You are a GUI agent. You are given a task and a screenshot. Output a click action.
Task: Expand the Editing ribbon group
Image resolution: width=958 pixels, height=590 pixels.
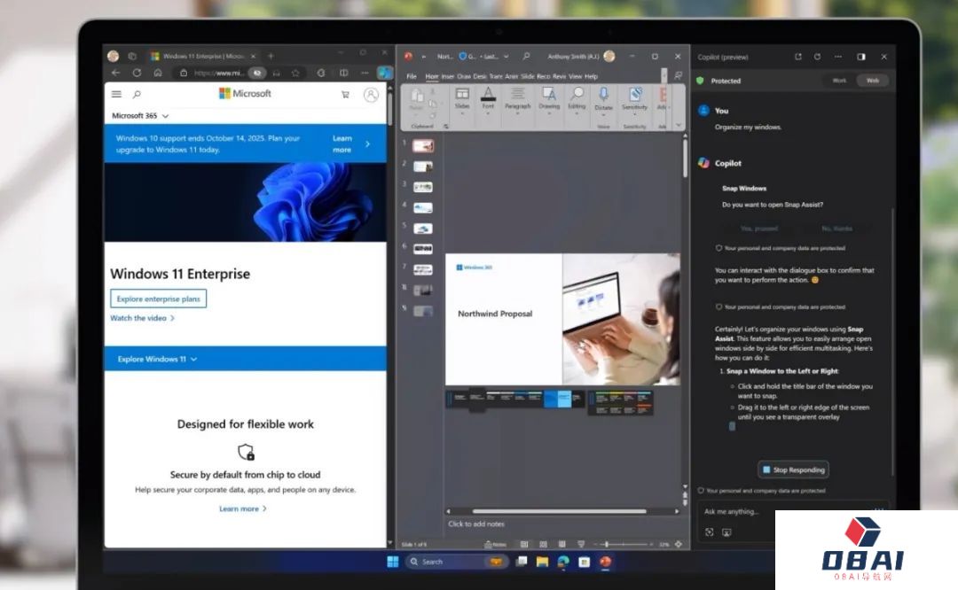point(577,101)
